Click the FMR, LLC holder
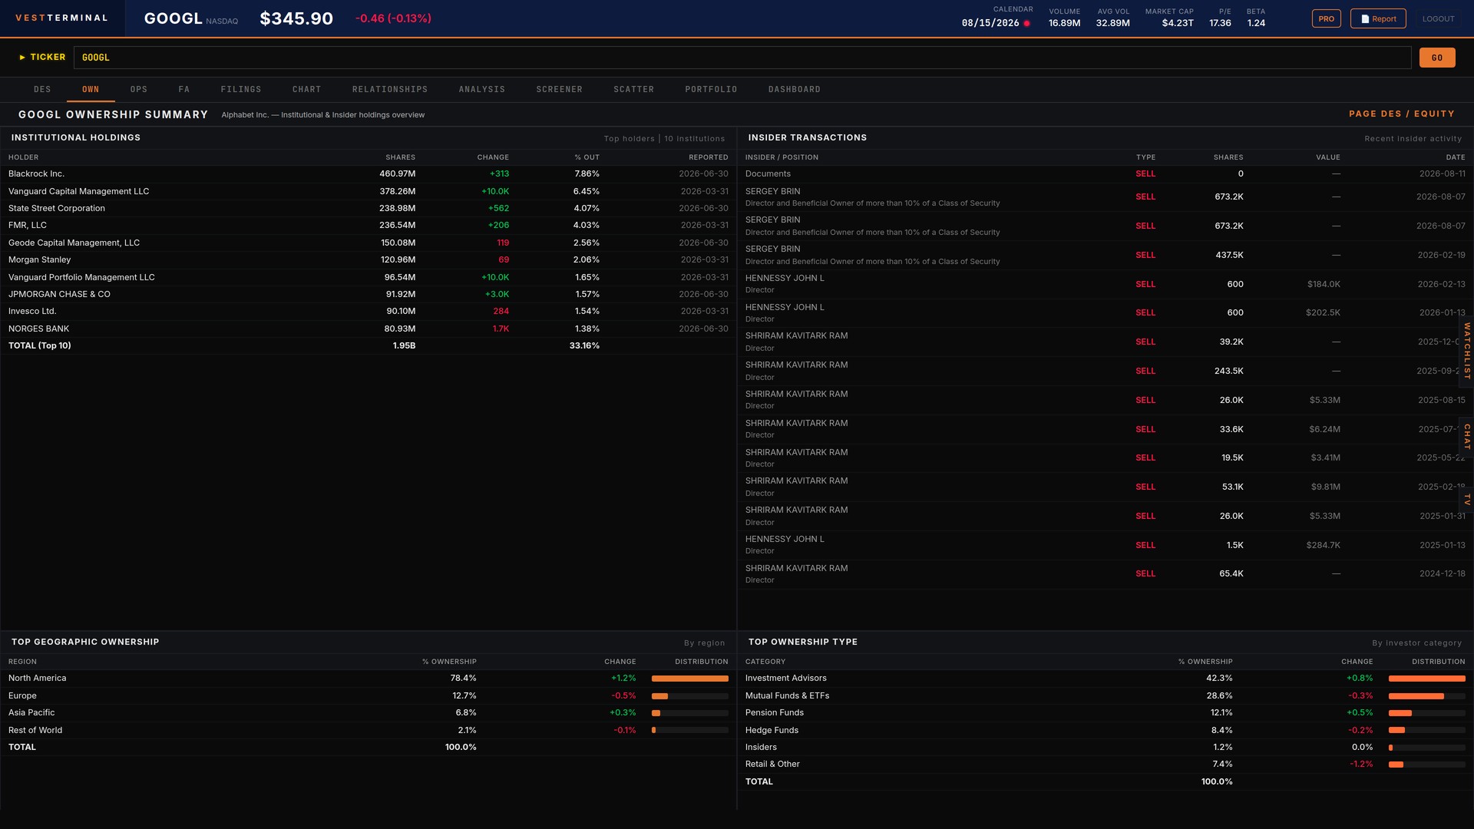Image resolution: width=1474 pixels, height=829 pixels. pos(368,226)
